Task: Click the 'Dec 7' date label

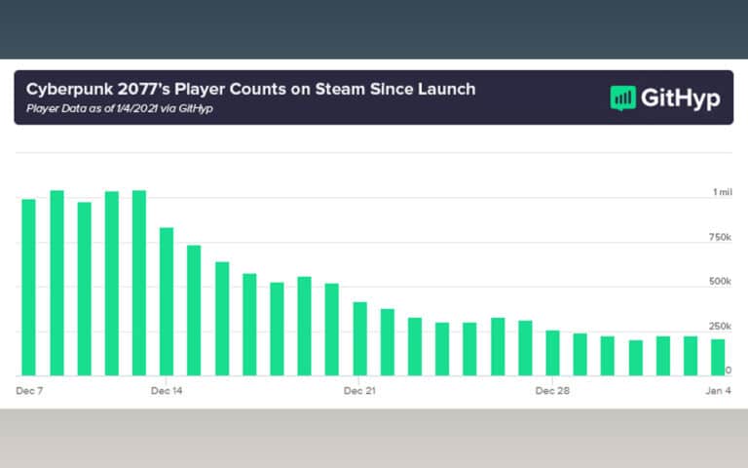Action: [x=30, y=390]
